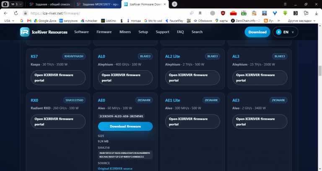Open the cartoon face extension icon
The height and width of the screenshot is (171, 322).
tap(254, 13)
